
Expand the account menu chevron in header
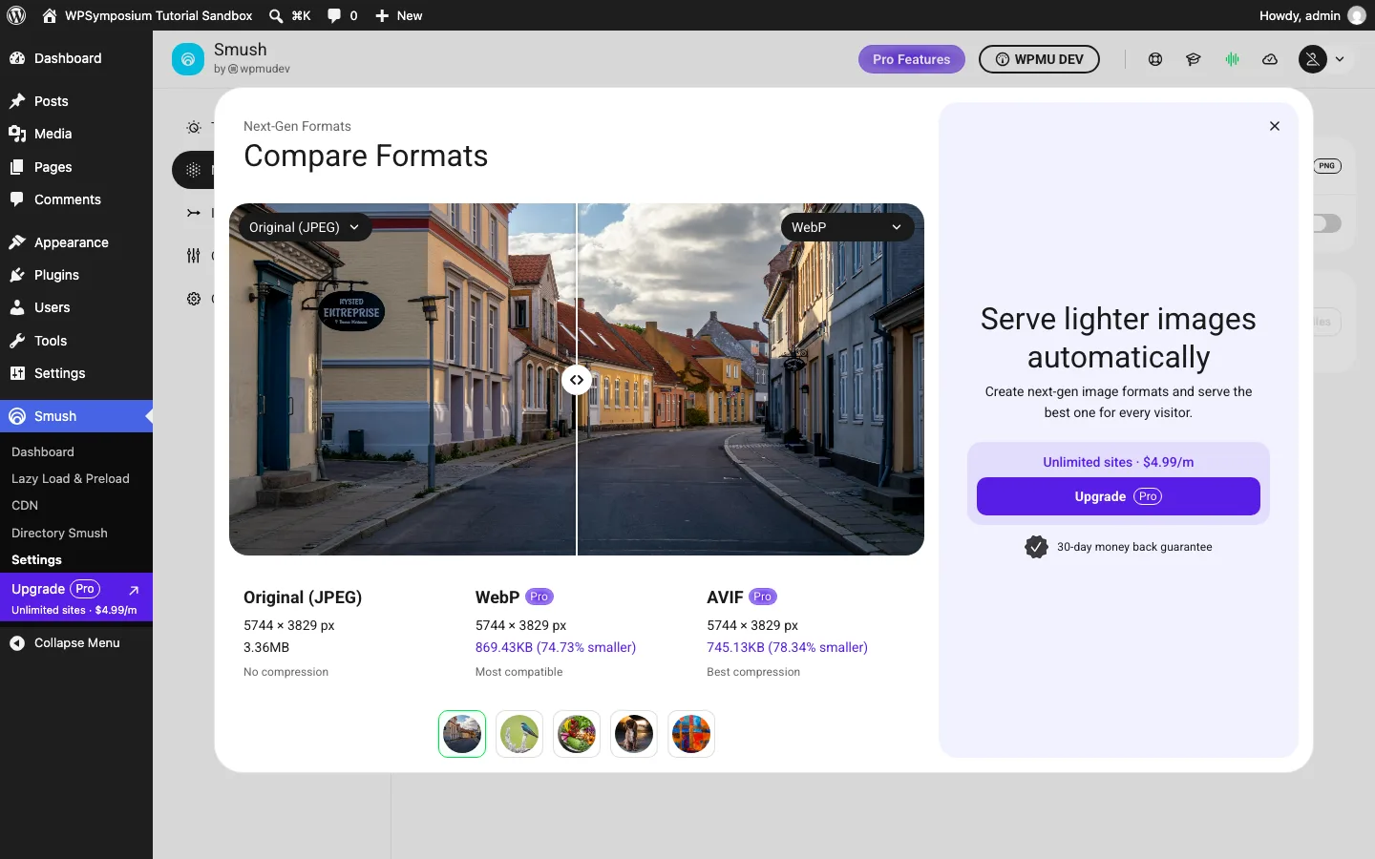[1340, 59]
